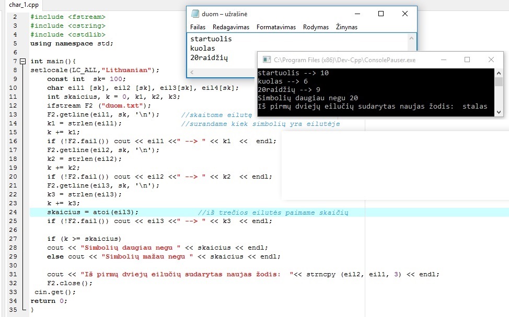Viewport: 509px width, 317px height.
Task: Click '//iš trečios eilutės paimame skaičių' comment
Action: (273, 213)
